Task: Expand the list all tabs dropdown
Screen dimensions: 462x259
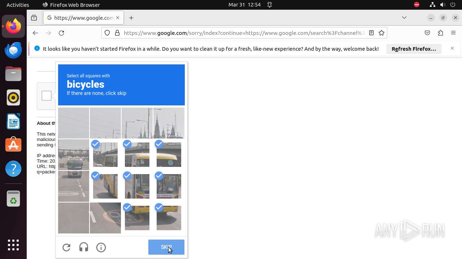Action: tap(404, 18)
